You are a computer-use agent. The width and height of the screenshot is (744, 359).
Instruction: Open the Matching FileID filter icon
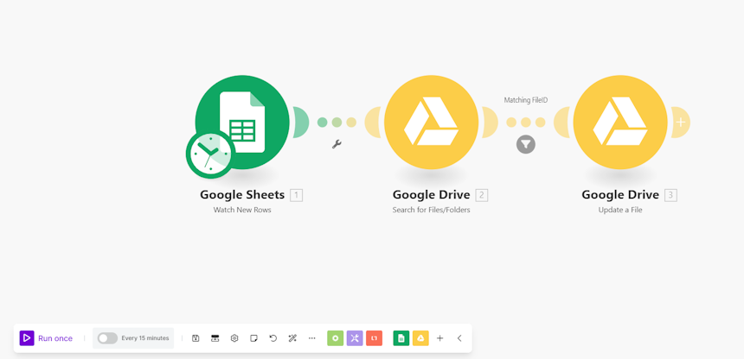coord(526,144)
